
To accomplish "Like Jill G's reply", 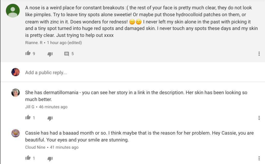I will click(x=28, y=118).
